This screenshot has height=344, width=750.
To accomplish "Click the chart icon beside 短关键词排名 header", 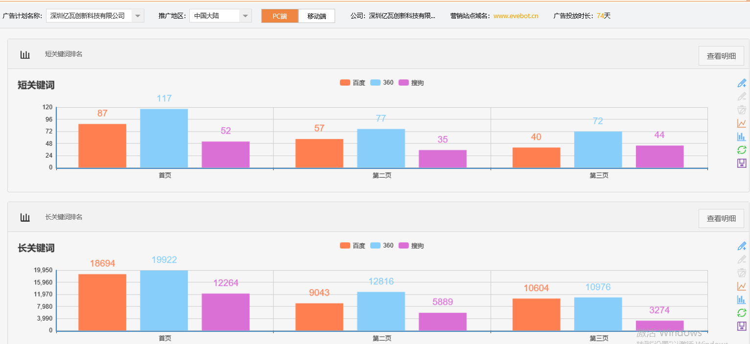I will (x=25, y=54).
